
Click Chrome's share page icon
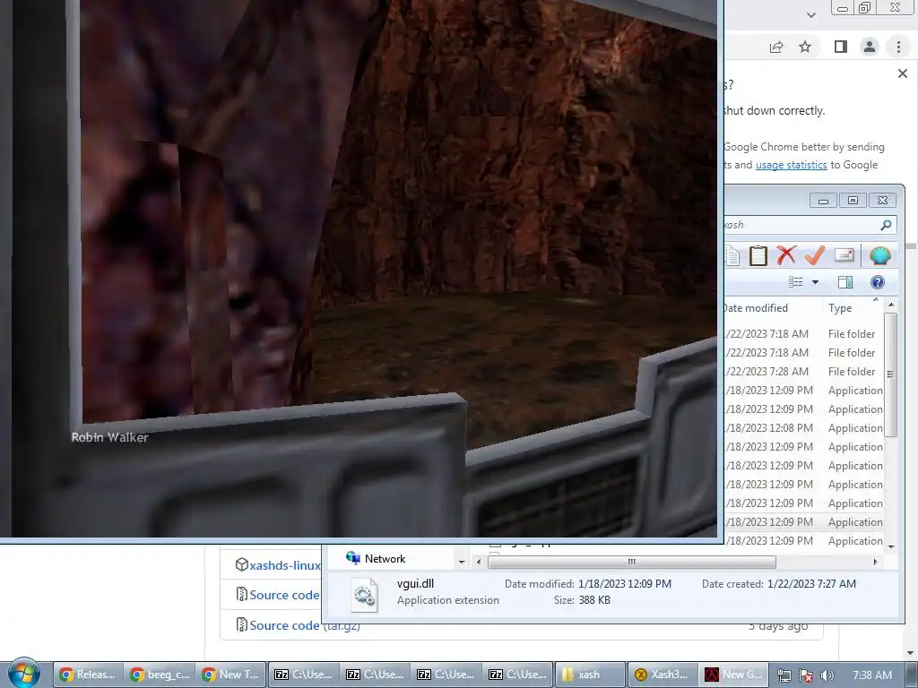point(776,47)
